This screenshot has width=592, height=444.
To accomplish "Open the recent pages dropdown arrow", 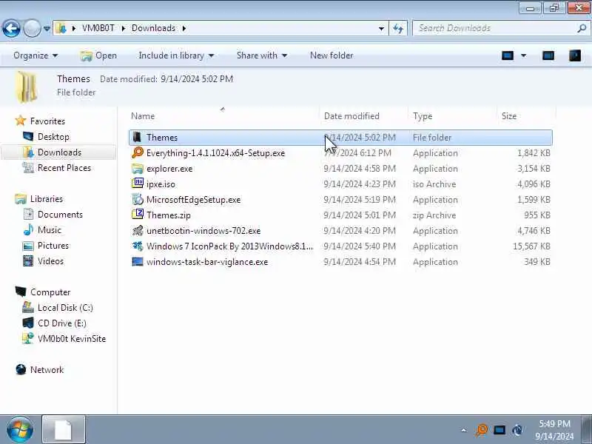I will pos(47,28).
